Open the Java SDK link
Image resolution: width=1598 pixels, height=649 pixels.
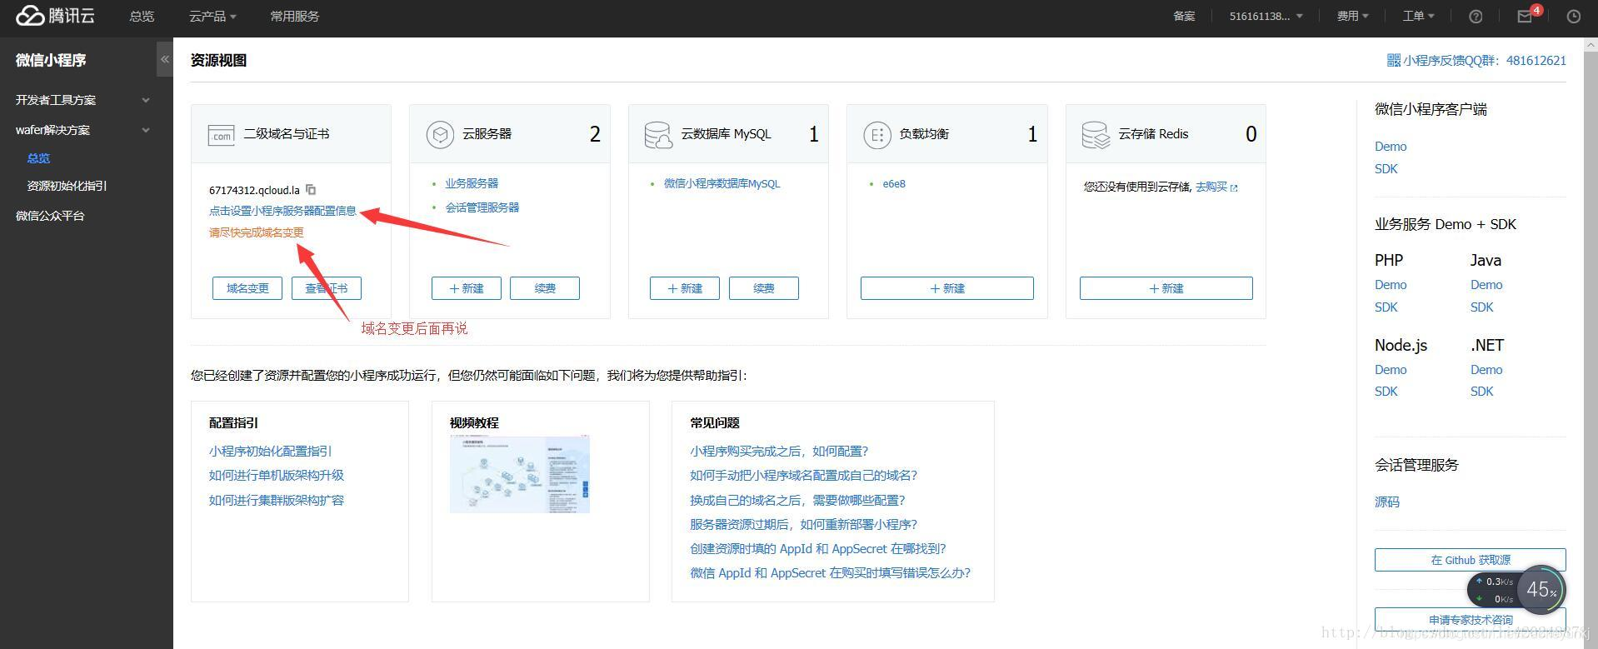[x=1482, y=307]
